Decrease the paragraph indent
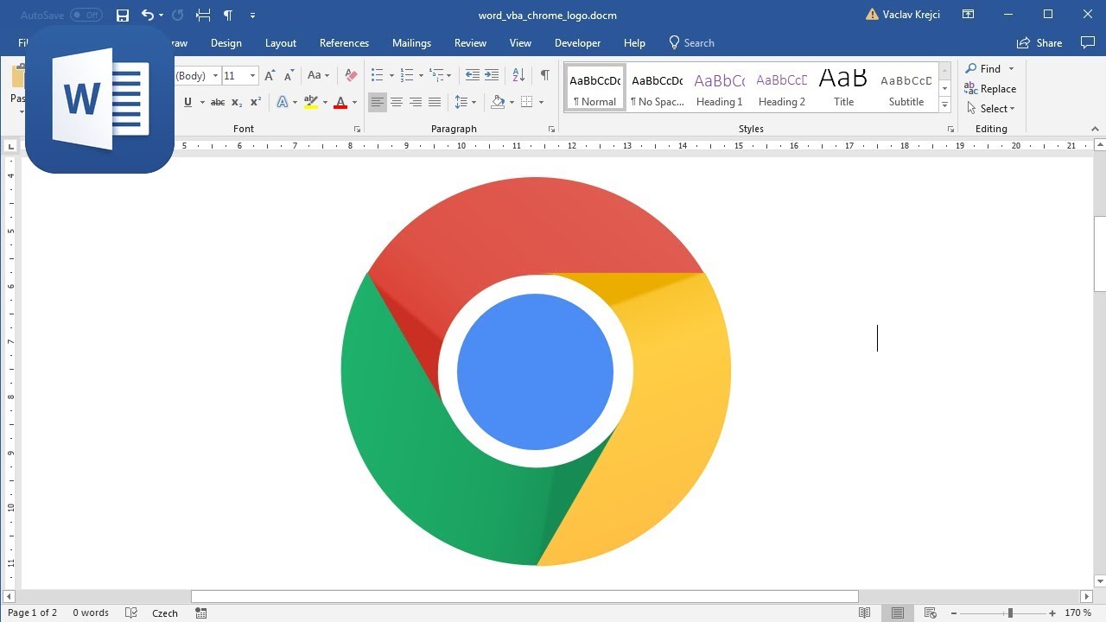Image resolution: width=1106 pixels, height=622 pixels. click(473, 76)
